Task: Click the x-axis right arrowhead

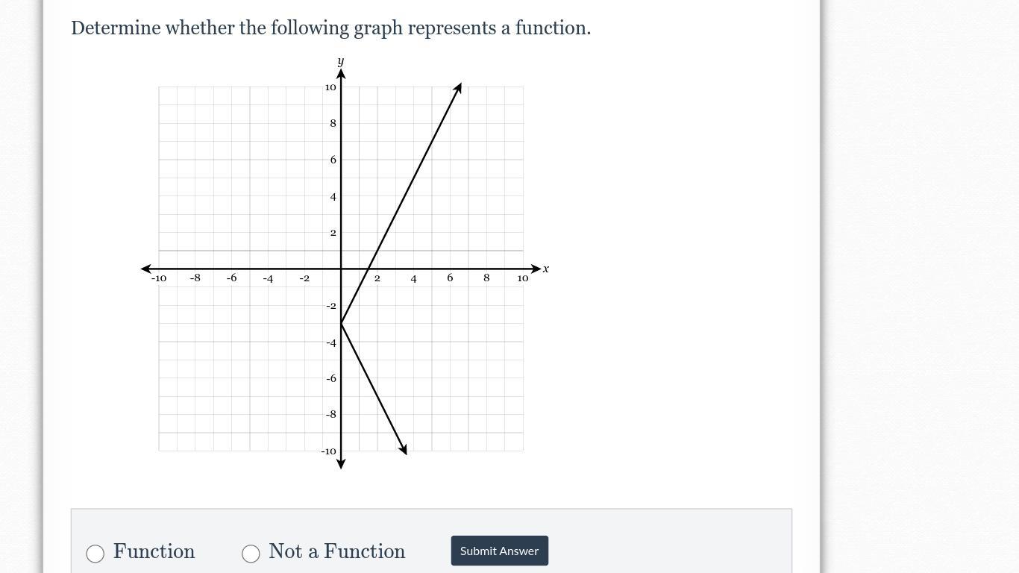Action: coord(536,269)
